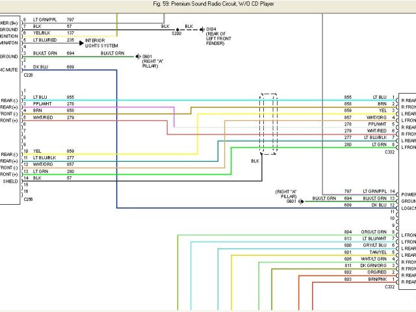Click the G104 ground symbol
The image size is (416, 312).
click(x=202, y=29)
